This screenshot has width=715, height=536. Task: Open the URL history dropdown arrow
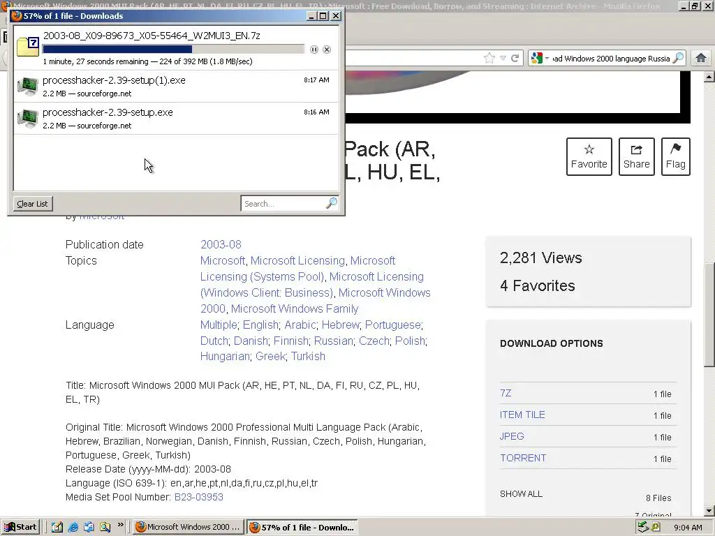(503, 59)
